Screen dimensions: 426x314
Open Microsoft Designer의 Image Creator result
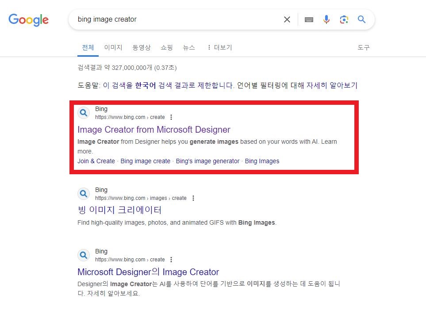[148, 272]
